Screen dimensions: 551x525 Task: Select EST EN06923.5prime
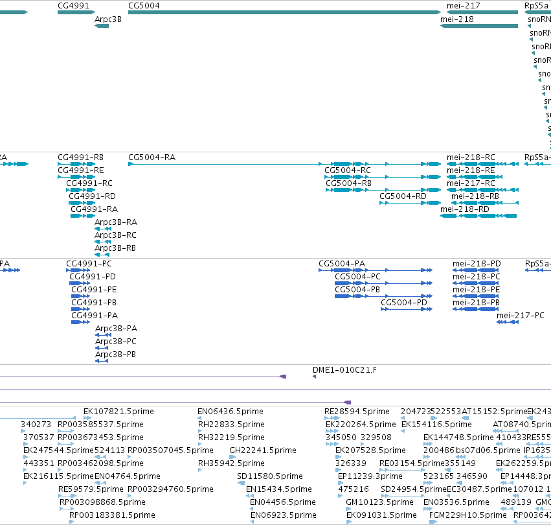click(x=283, y=515)
